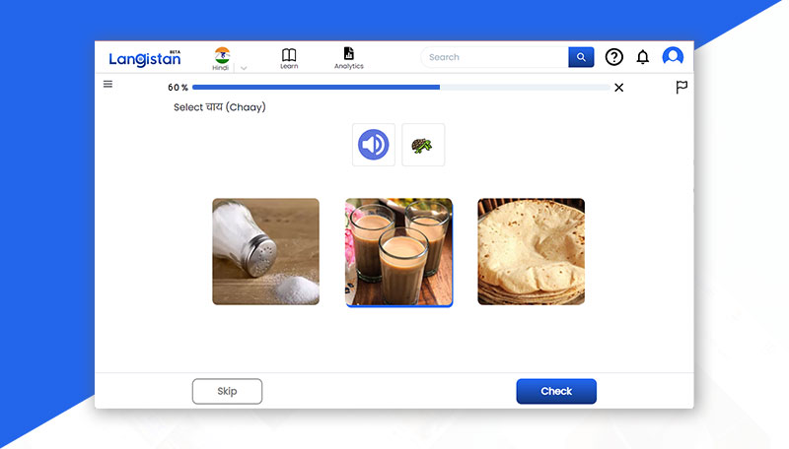This screenshot has height=449, width=789.
Task: Open the notifications bell
Action: 643,57
